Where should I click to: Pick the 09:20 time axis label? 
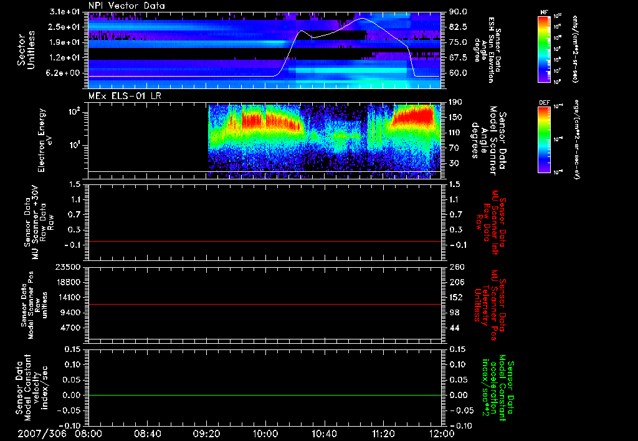[x=206, y=433]
